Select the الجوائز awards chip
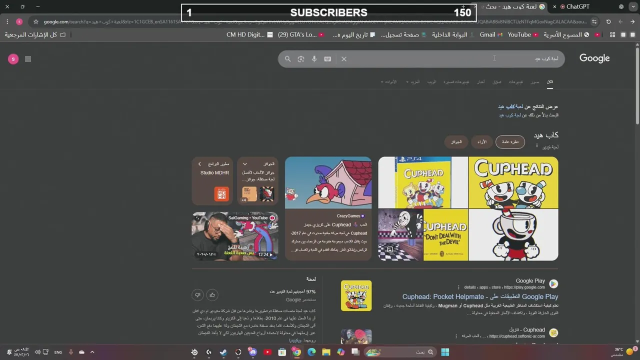640x360 pixels. 456,142
